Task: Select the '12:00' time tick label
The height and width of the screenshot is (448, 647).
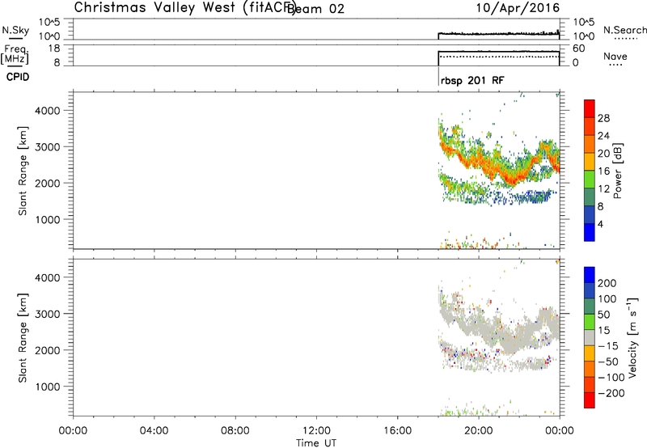Action: click(x=316, y=431)
